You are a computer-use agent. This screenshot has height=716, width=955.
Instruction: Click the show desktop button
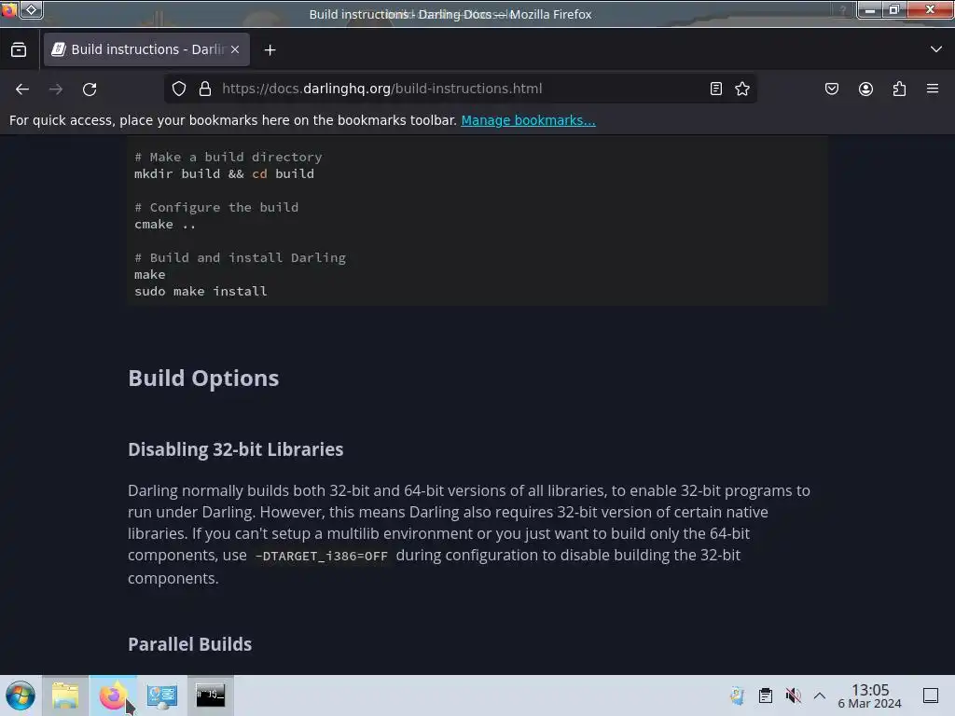click(931, 695)
